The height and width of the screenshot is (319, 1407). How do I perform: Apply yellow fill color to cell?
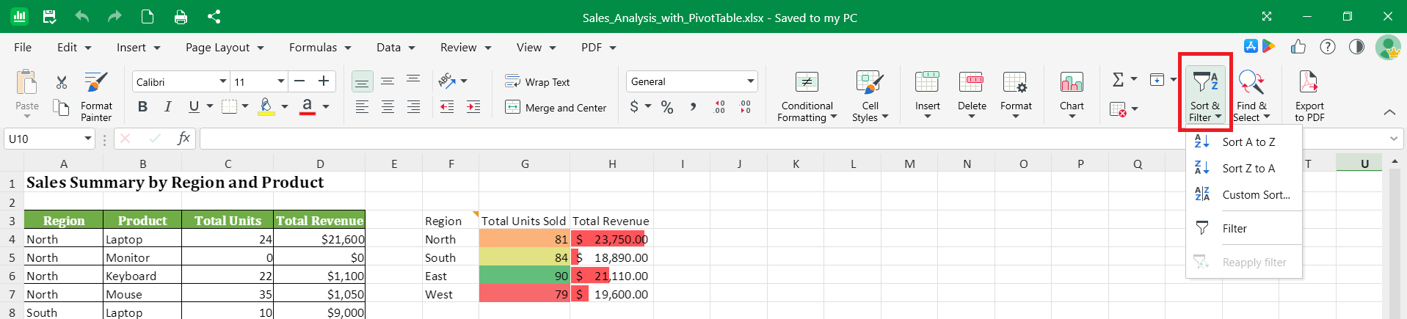(266, 107)
